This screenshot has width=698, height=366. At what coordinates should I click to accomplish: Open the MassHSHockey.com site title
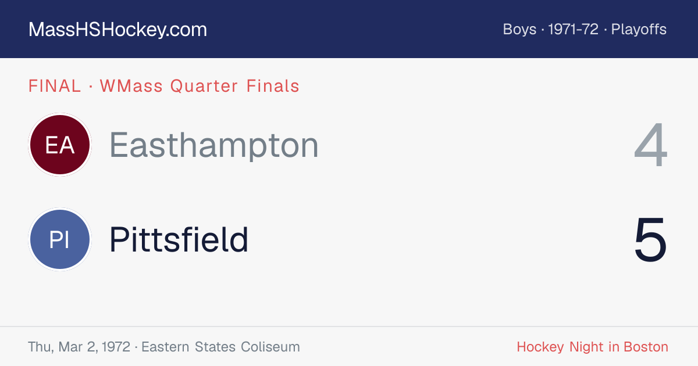(x=117, y=30)
